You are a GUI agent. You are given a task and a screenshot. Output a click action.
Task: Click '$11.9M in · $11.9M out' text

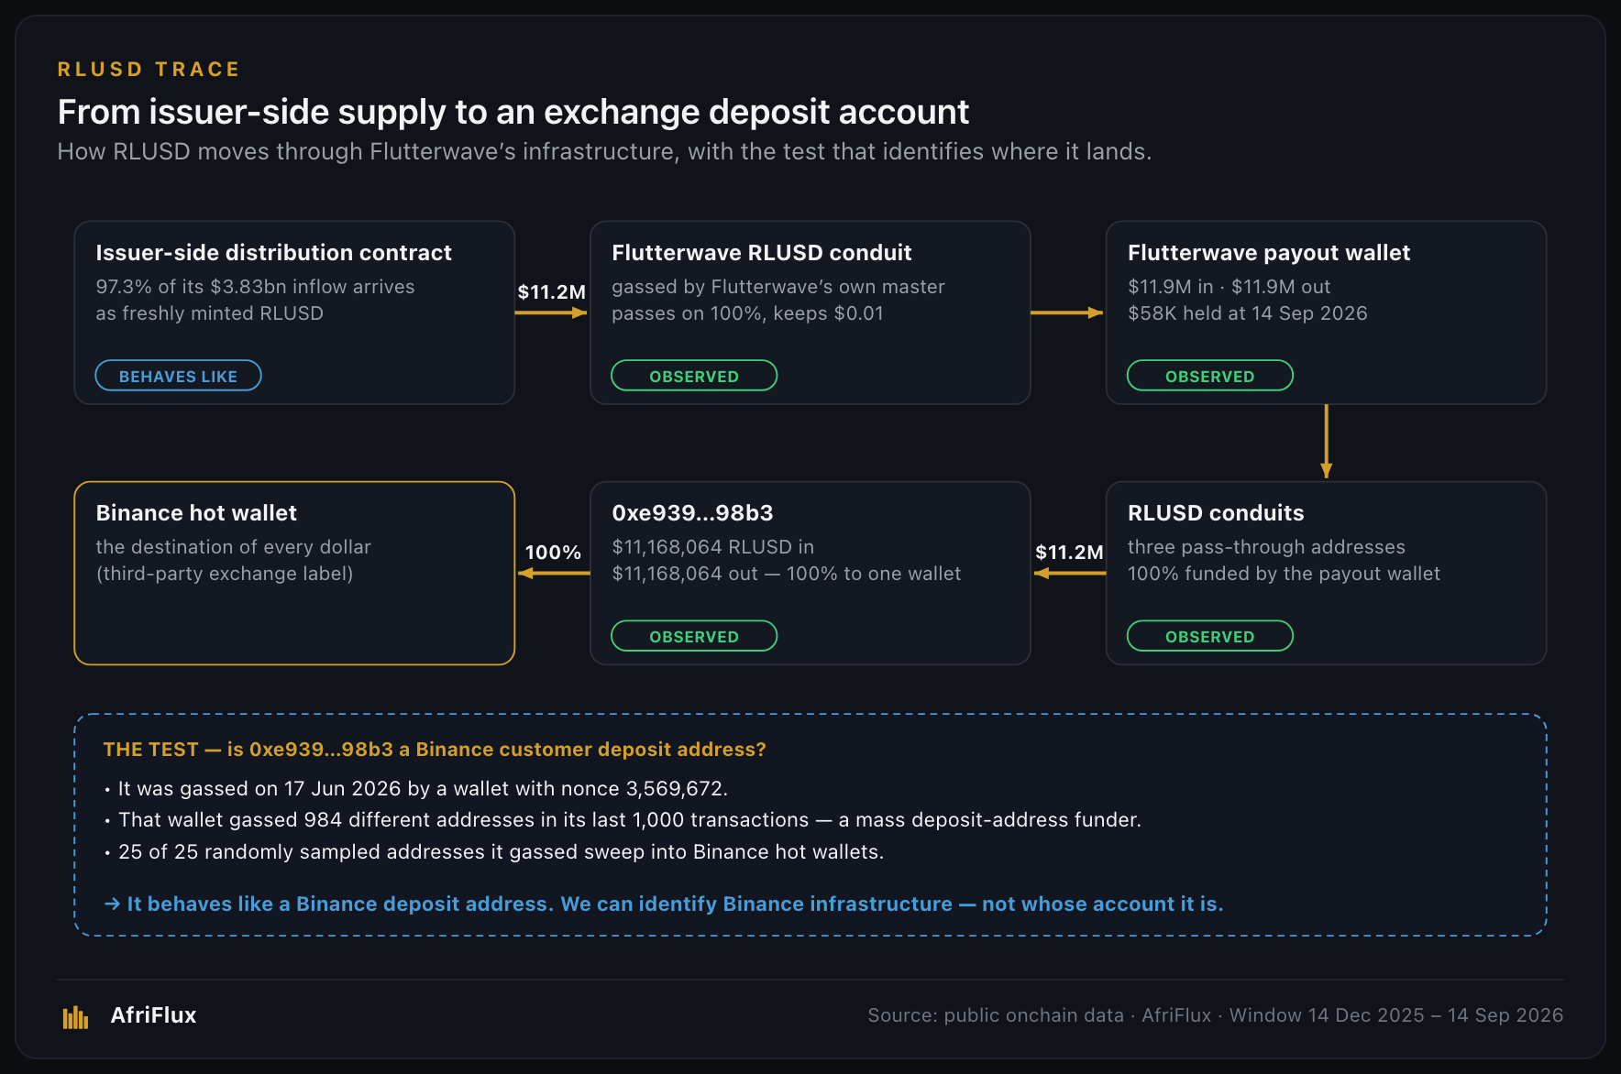pyautogui.click(x=1229, y=287)
